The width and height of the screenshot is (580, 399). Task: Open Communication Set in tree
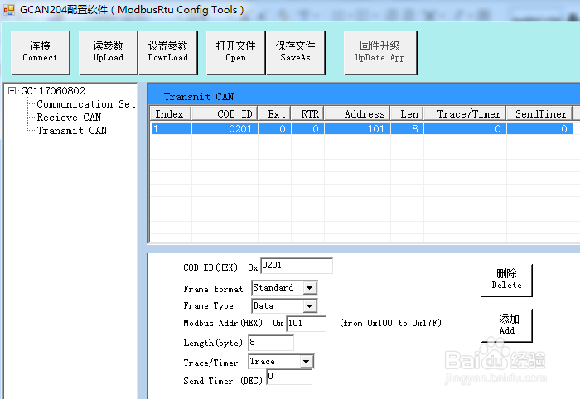(86, 104)
